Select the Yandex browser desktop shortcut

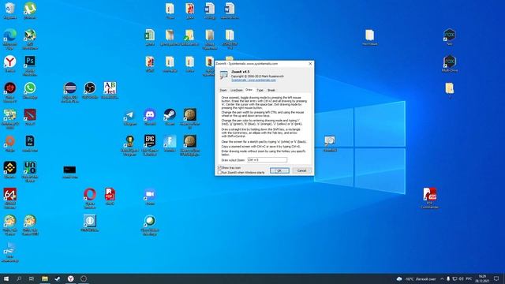(10, 64)
